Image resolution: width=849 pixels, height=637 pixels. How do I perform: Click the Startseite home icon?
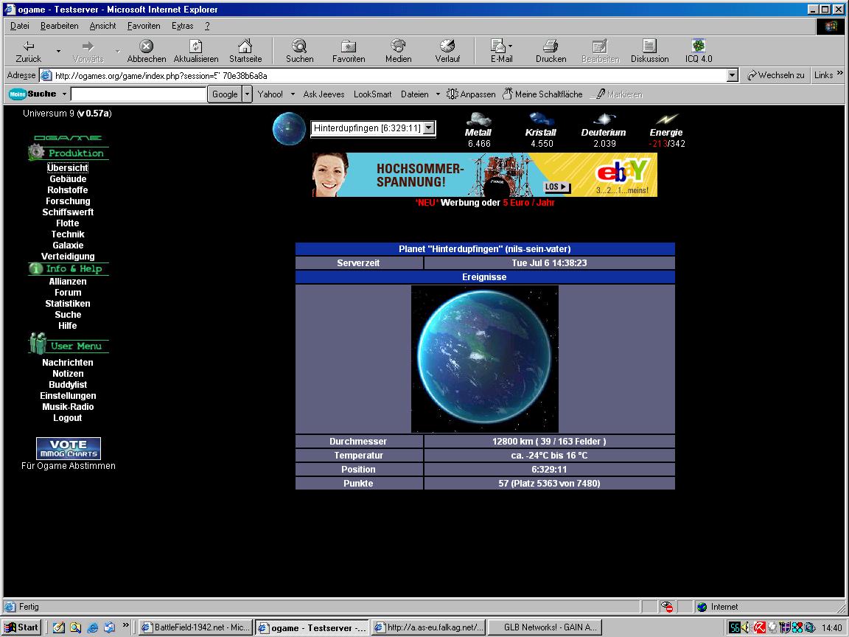(245, 46)
